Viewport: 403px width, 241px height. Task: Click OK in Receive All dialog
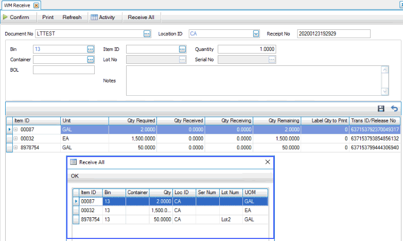click(x=75, y=176)
